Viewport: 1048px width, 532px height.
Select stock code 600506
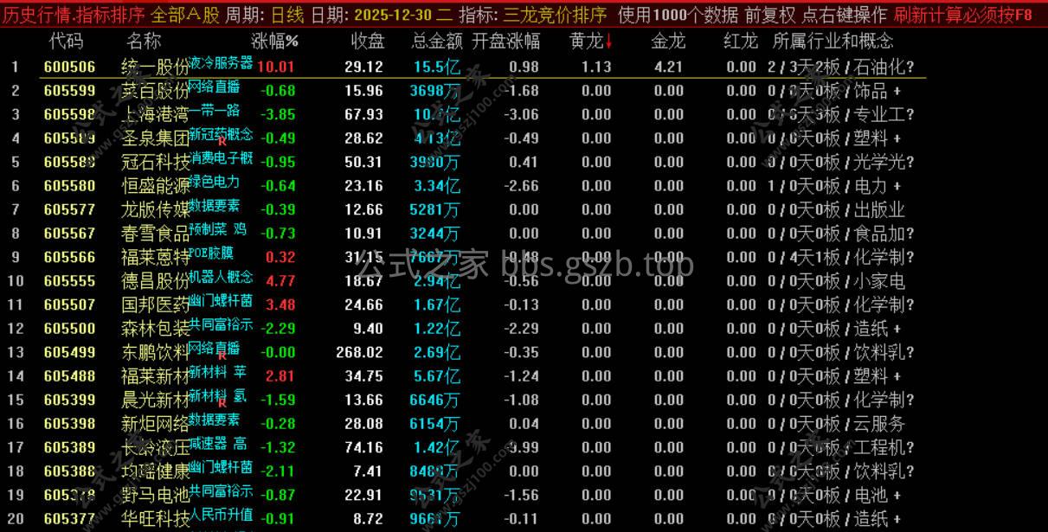pyautogui.click(x=70, y=67)
